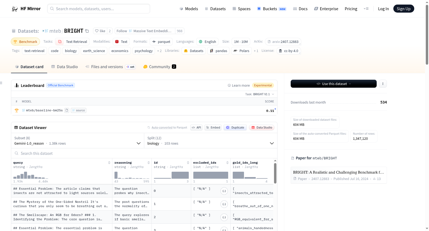The height and width of the screenshot is (231, 429).
Task: Open the HF Mirror home logo
Action: point(26,9)
